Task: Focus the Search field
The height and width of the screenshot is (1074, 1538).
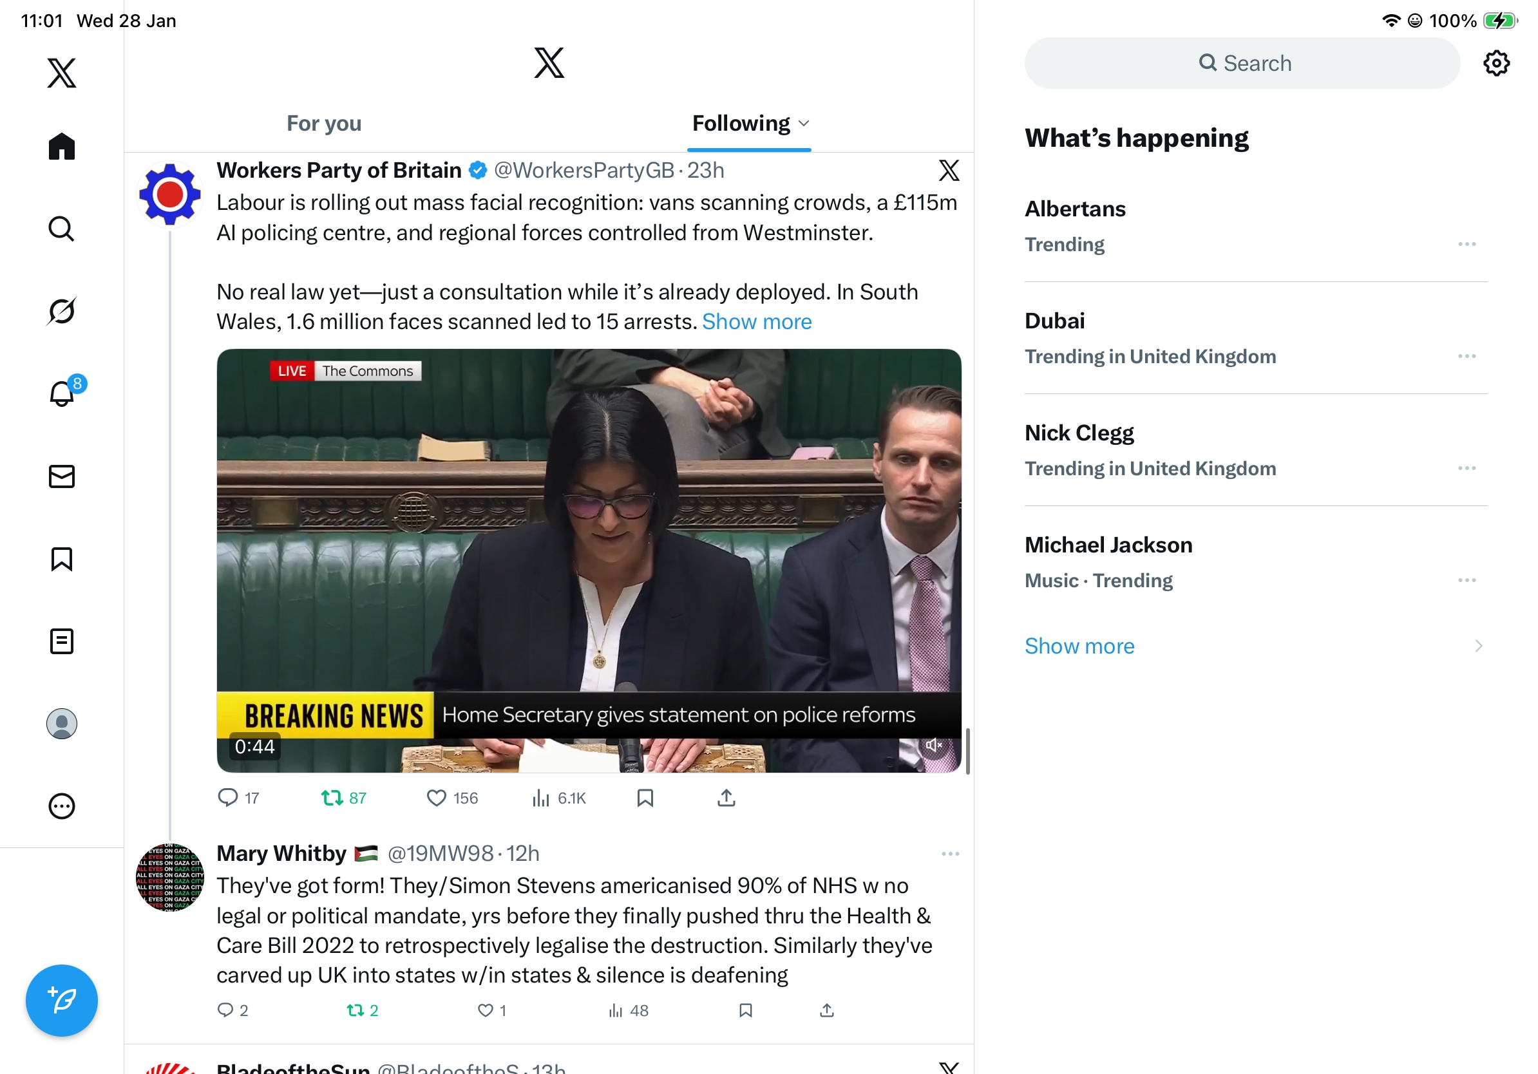Action: pos(1242,64)
